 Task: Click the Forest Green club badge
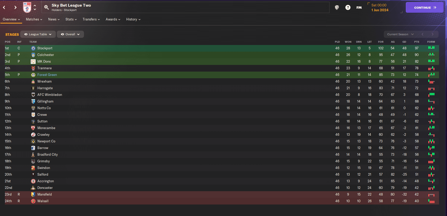point(33,75)
